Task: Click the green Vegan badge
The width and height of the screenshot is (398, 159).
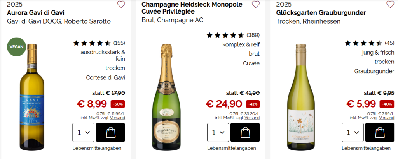Action: [16, 47]
